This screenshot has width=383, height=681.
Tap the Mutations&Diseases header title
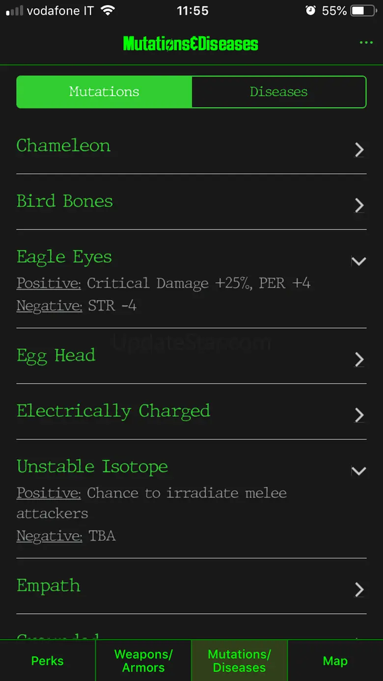click(191, 44)
